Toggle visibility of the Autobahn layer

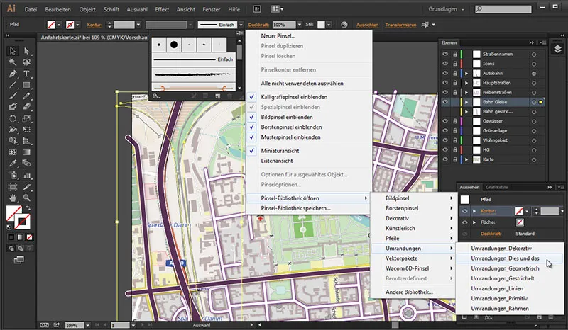(x=445, y=74)
